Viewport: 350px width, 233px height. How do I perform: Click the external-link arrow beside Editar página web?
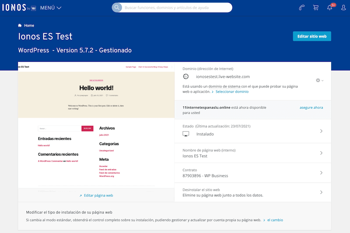[80, 195]
